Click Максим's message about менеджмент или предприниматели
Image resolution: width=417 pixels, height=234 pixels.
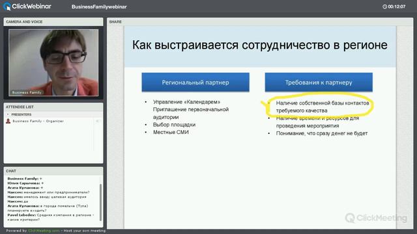48,192
